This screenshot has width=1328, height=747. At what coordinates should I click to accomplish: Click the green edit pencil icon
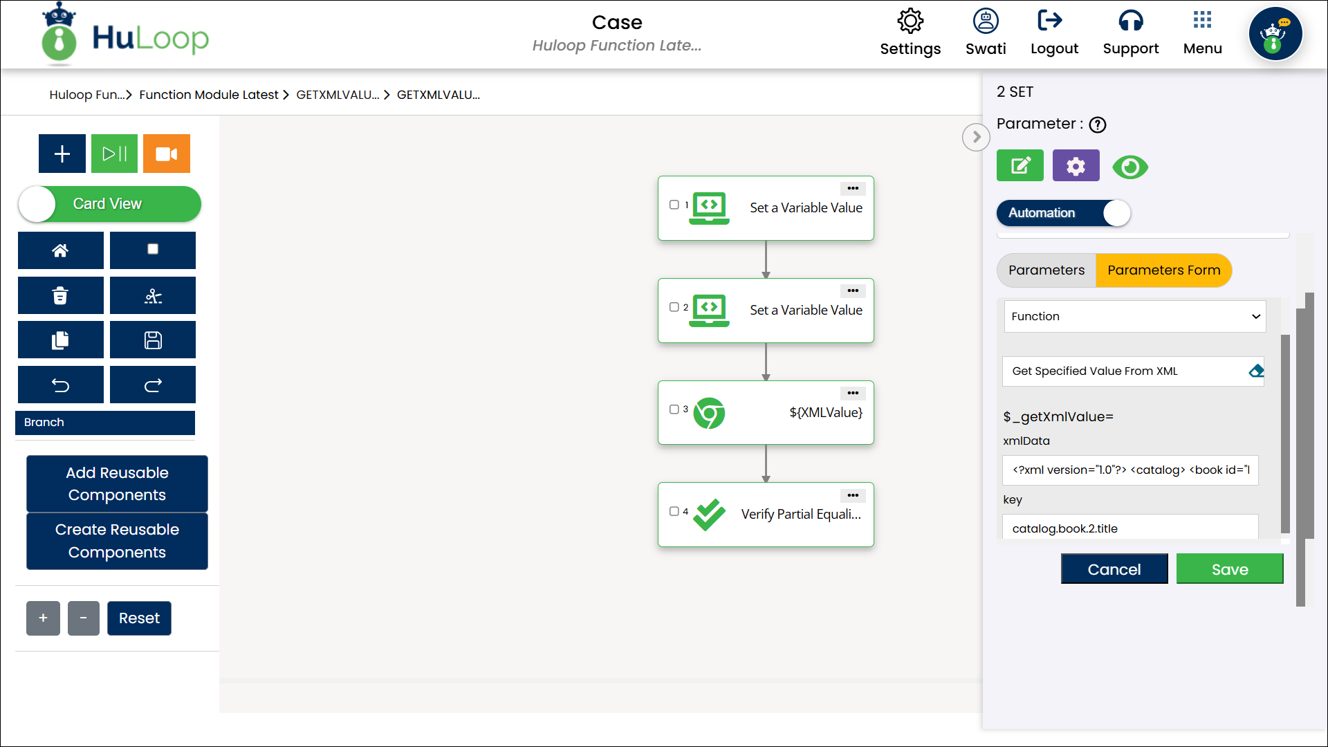tap(1020, 166)
